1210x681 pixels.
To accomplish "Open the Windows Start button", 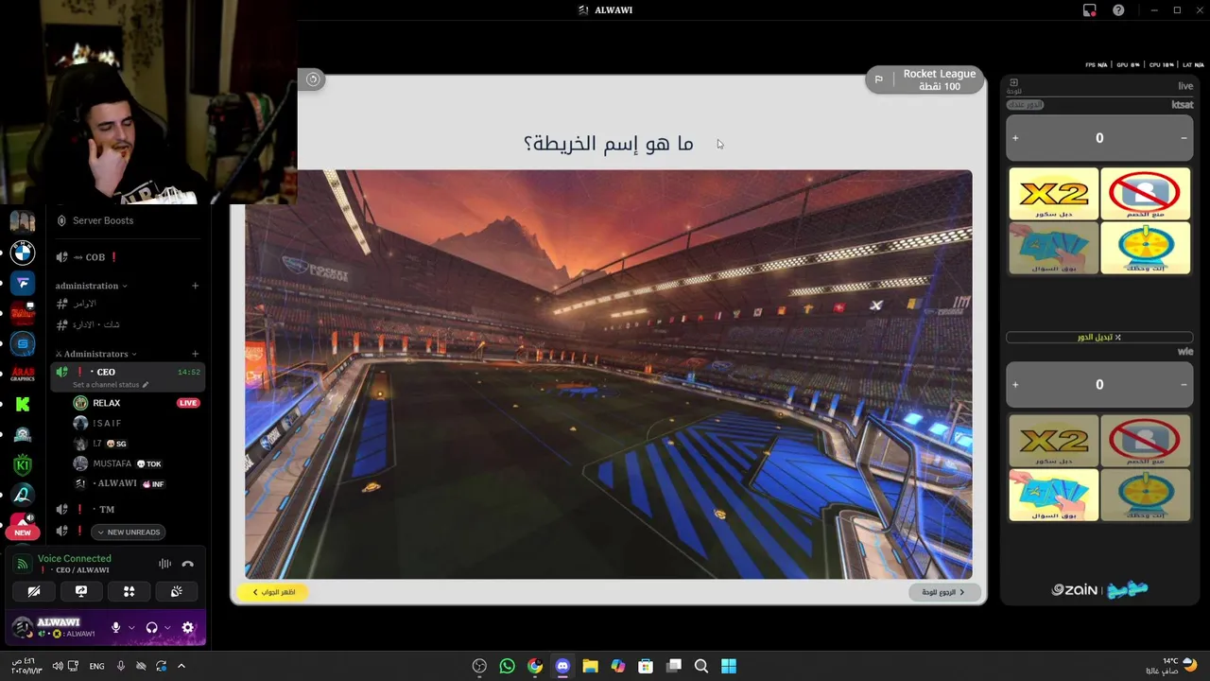I will tap(729, 666).
